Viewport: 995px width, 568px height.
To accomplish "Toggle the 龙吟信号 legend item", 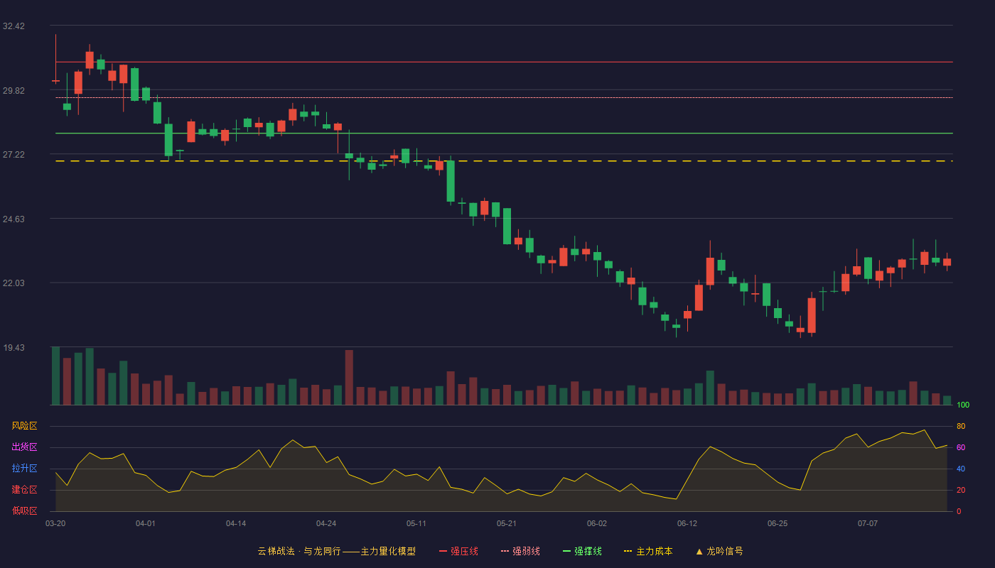I will 719,551.
